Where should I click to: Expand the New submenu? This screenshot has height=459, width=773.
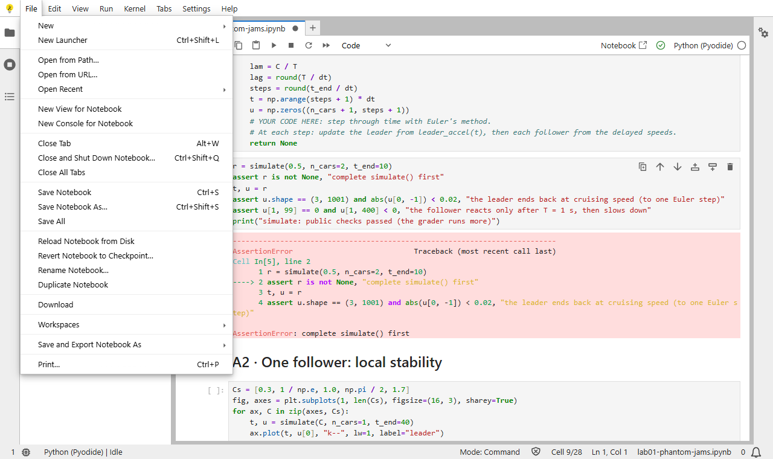[126, 25]
